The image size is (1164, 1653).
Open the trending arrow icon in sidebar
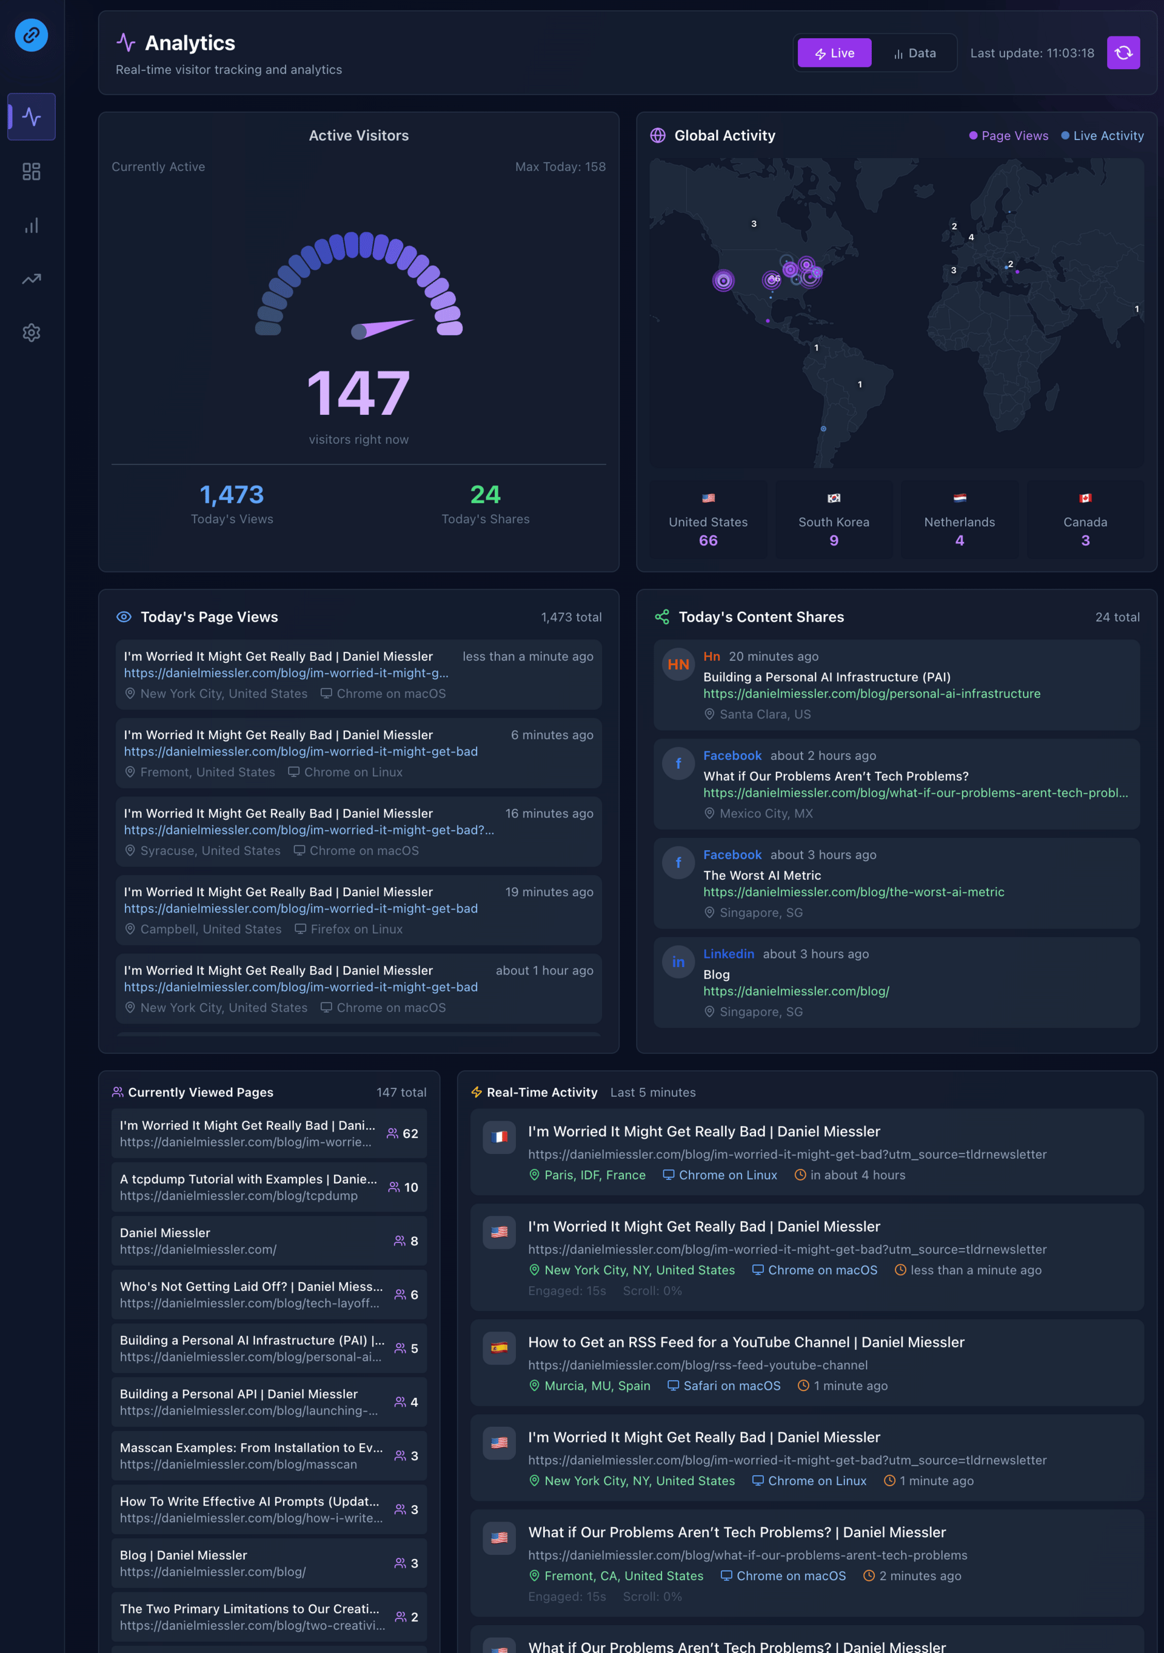(31, 278)
